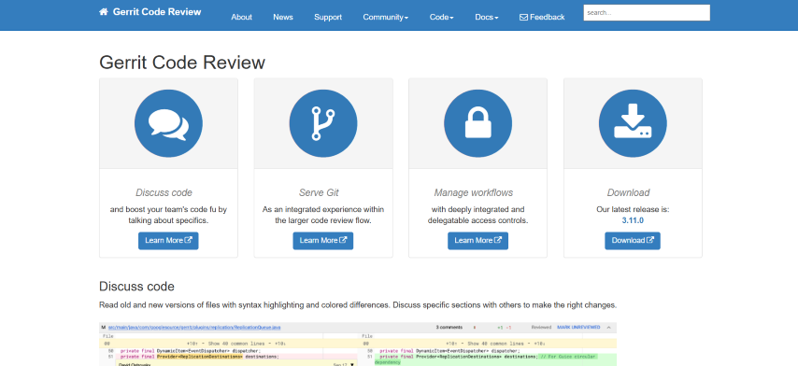Click the Feedback nav link
Screen dimensions: 798x366
542,18
